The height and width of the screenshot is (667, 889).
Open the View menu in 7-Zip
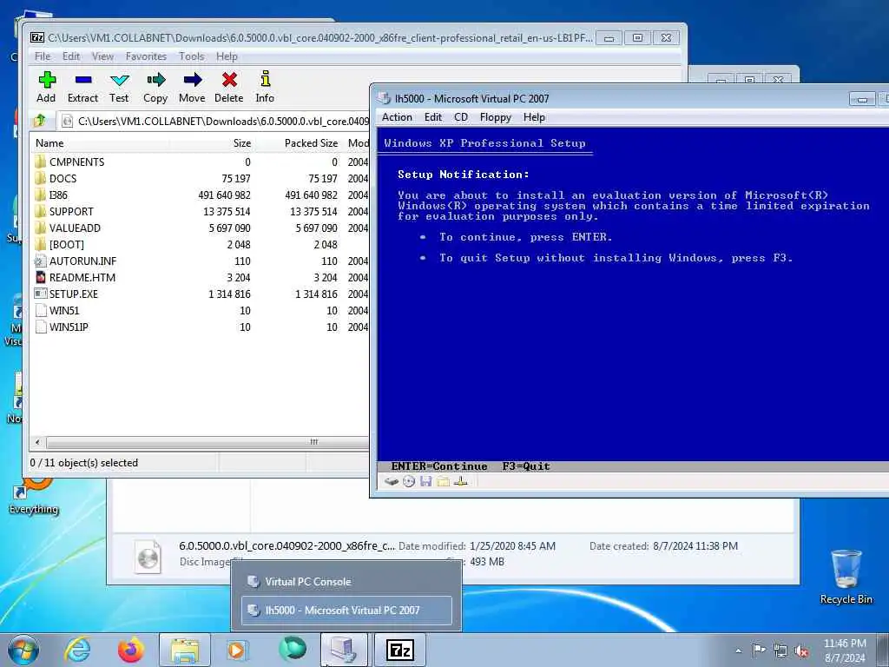coord(102,56)
